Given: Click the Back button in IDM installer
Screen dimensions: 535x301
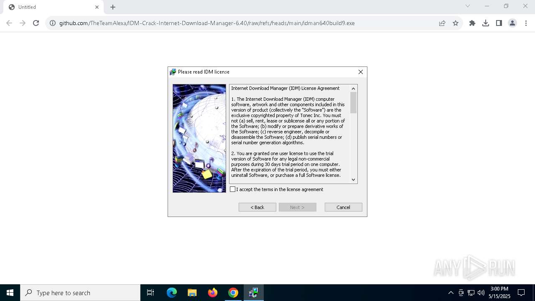Looking at the screenshot, I should pyautogui.click(x=257, y=207).
